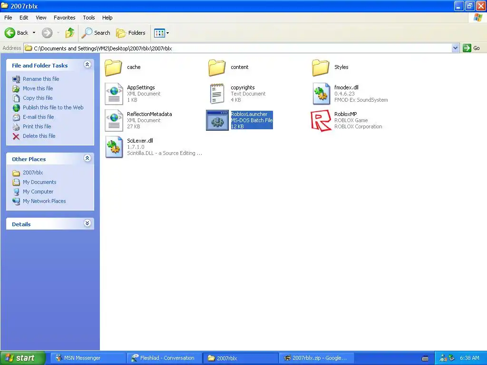The width and height of the screenshot is (487, 365).
Task: Go to My Documents in Other Places
Action: coord(39,182)
